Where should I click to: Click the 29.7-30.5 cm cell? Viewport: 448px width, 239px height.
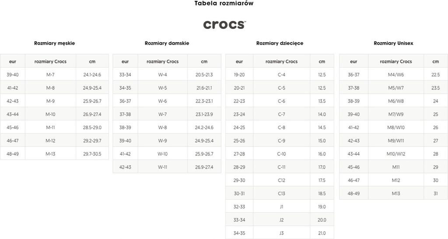point(92,154)
